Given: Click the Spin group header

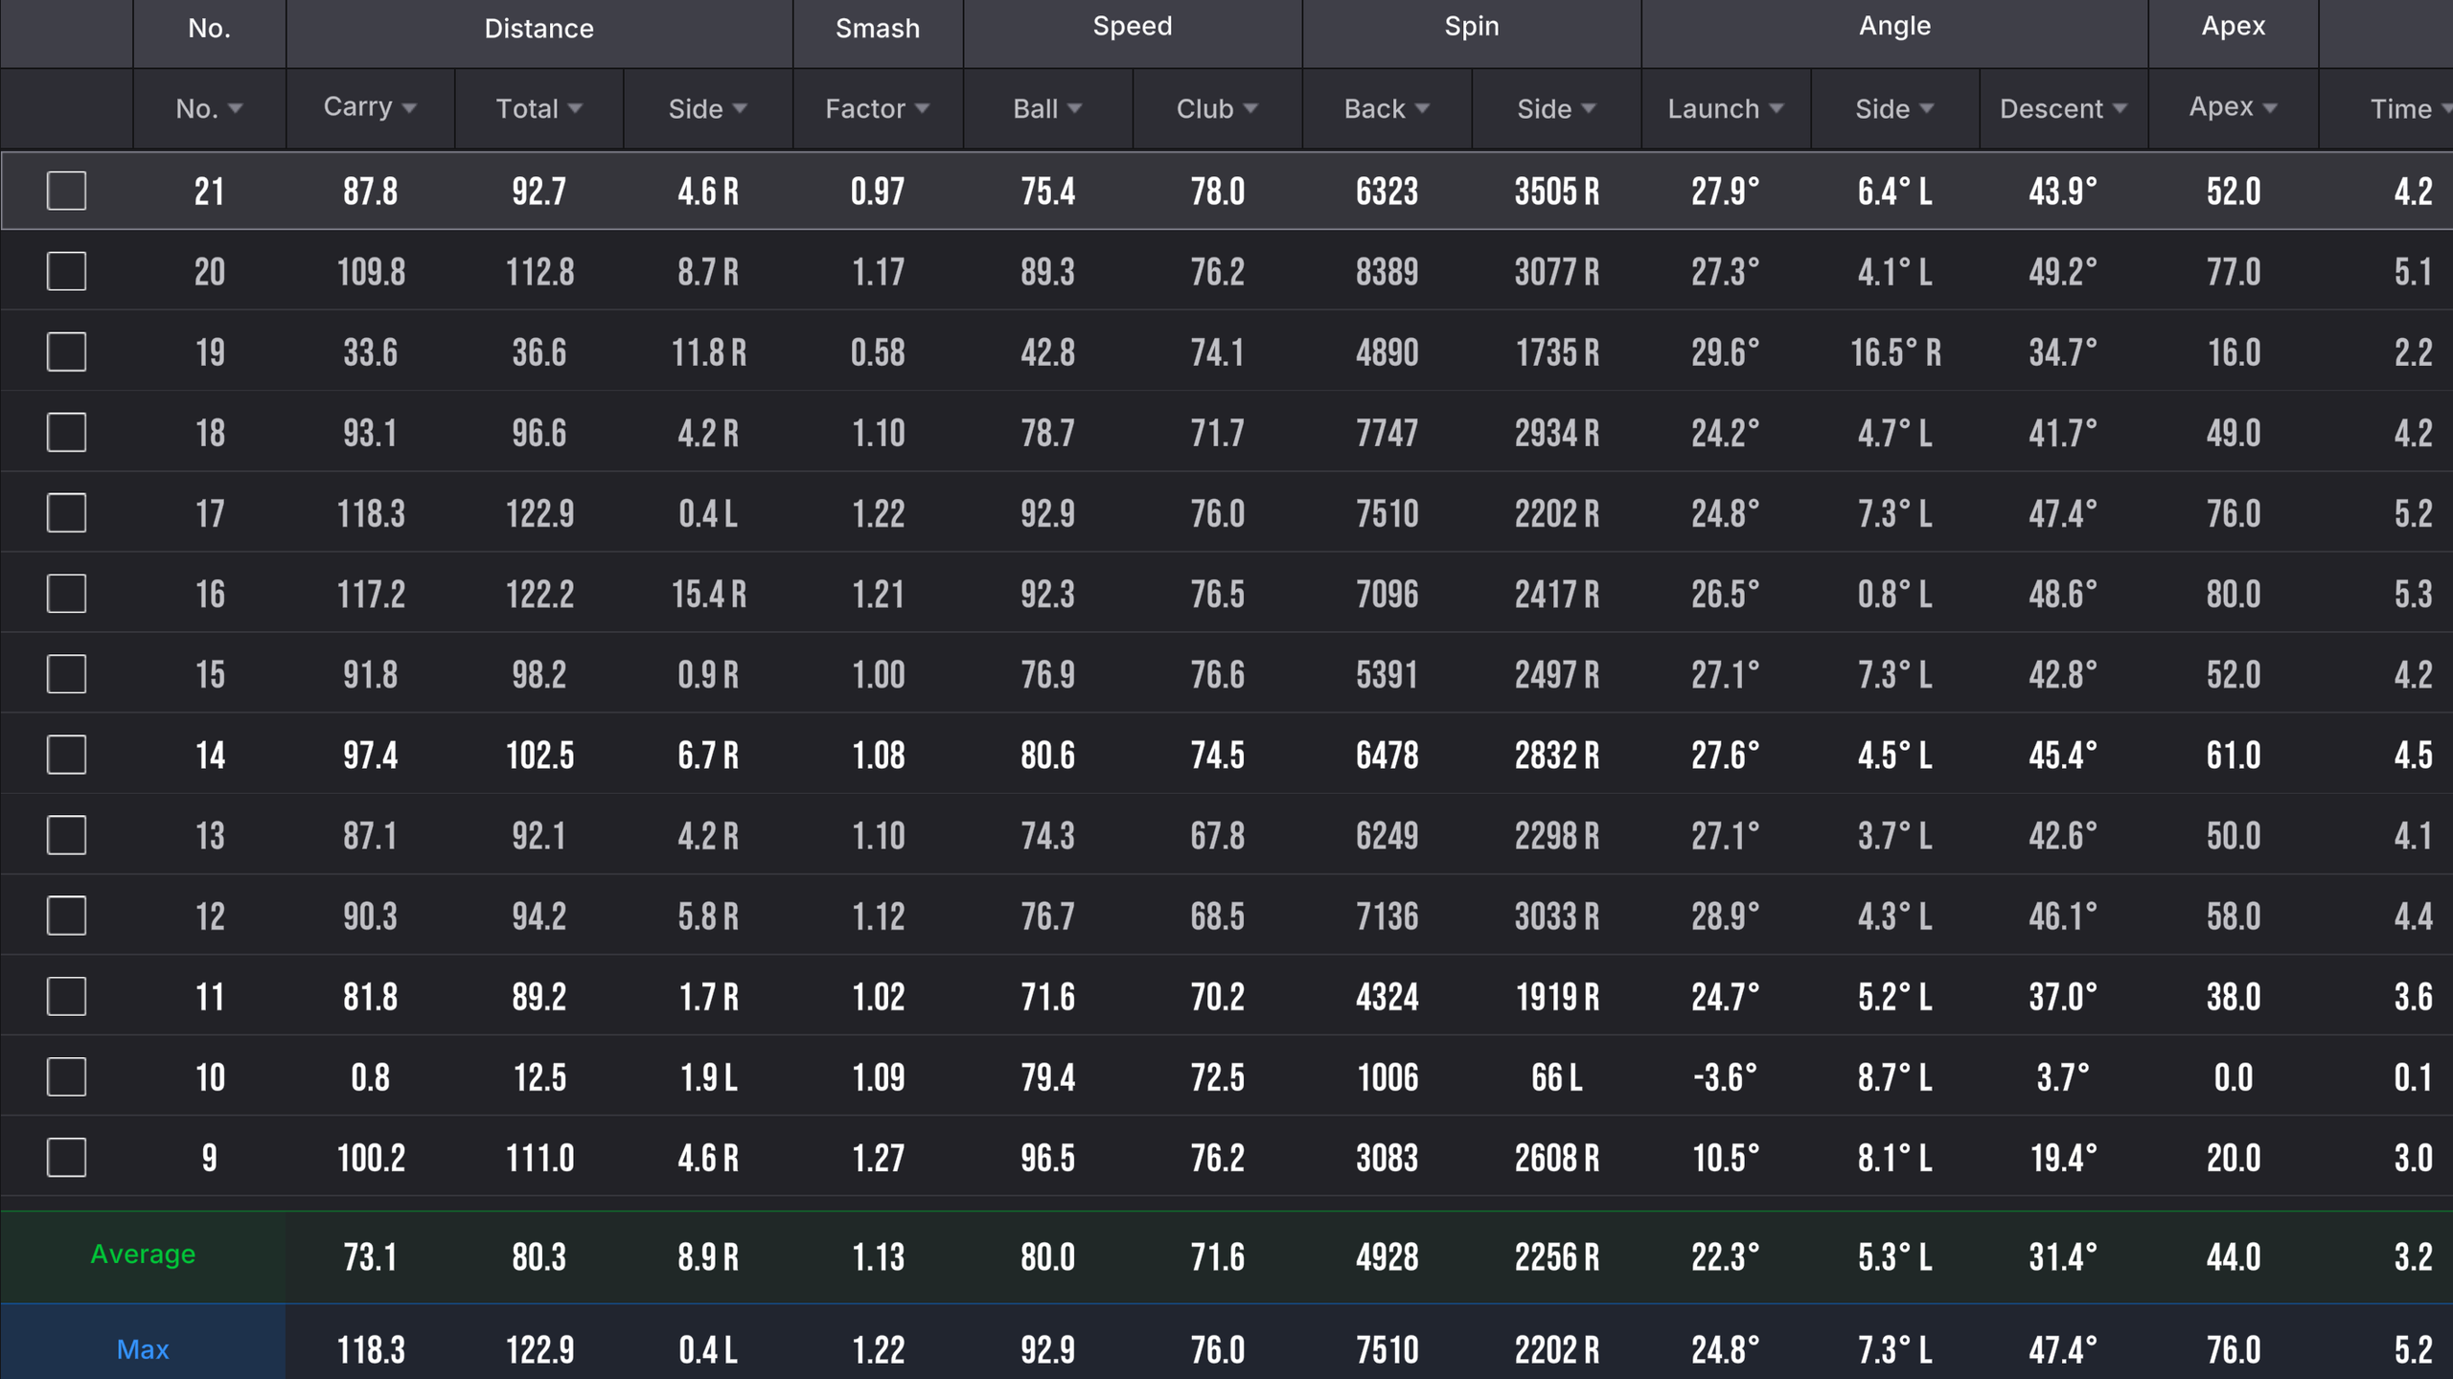Looking at the screenshot, I should pyautogui.click(x=1472, y=27).
